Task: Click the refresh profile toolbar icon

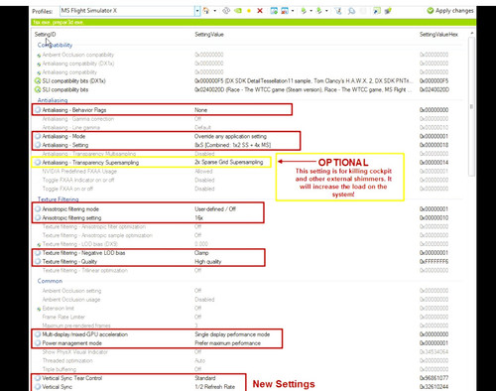Action: point(226,11)
